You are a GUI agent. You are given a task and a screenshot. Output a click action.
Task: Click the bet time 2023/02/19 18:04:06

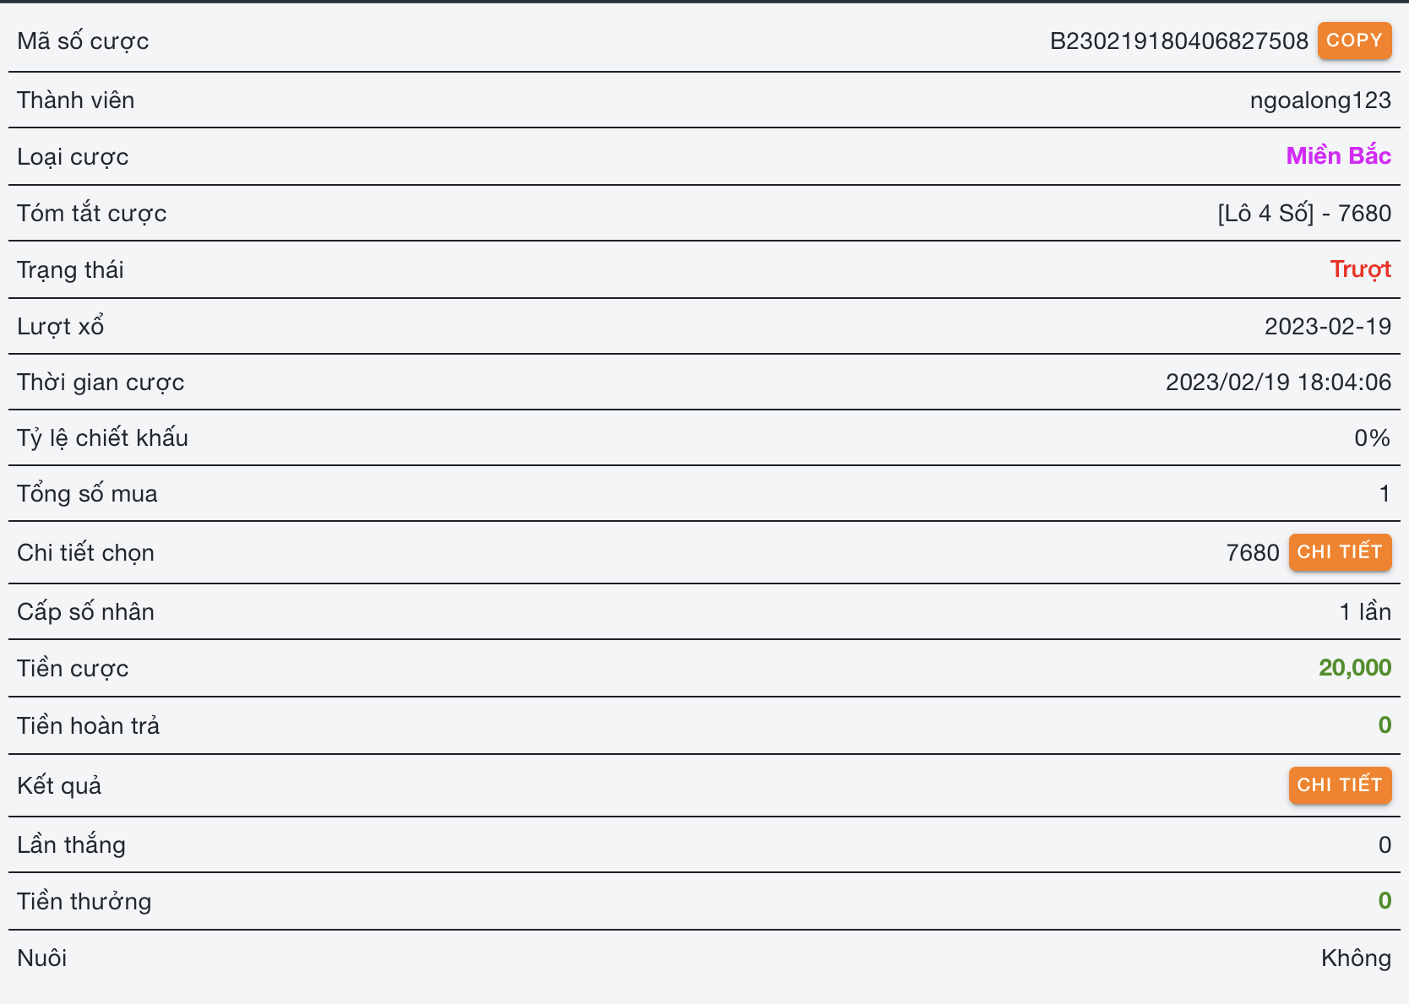click(1277, 383)
